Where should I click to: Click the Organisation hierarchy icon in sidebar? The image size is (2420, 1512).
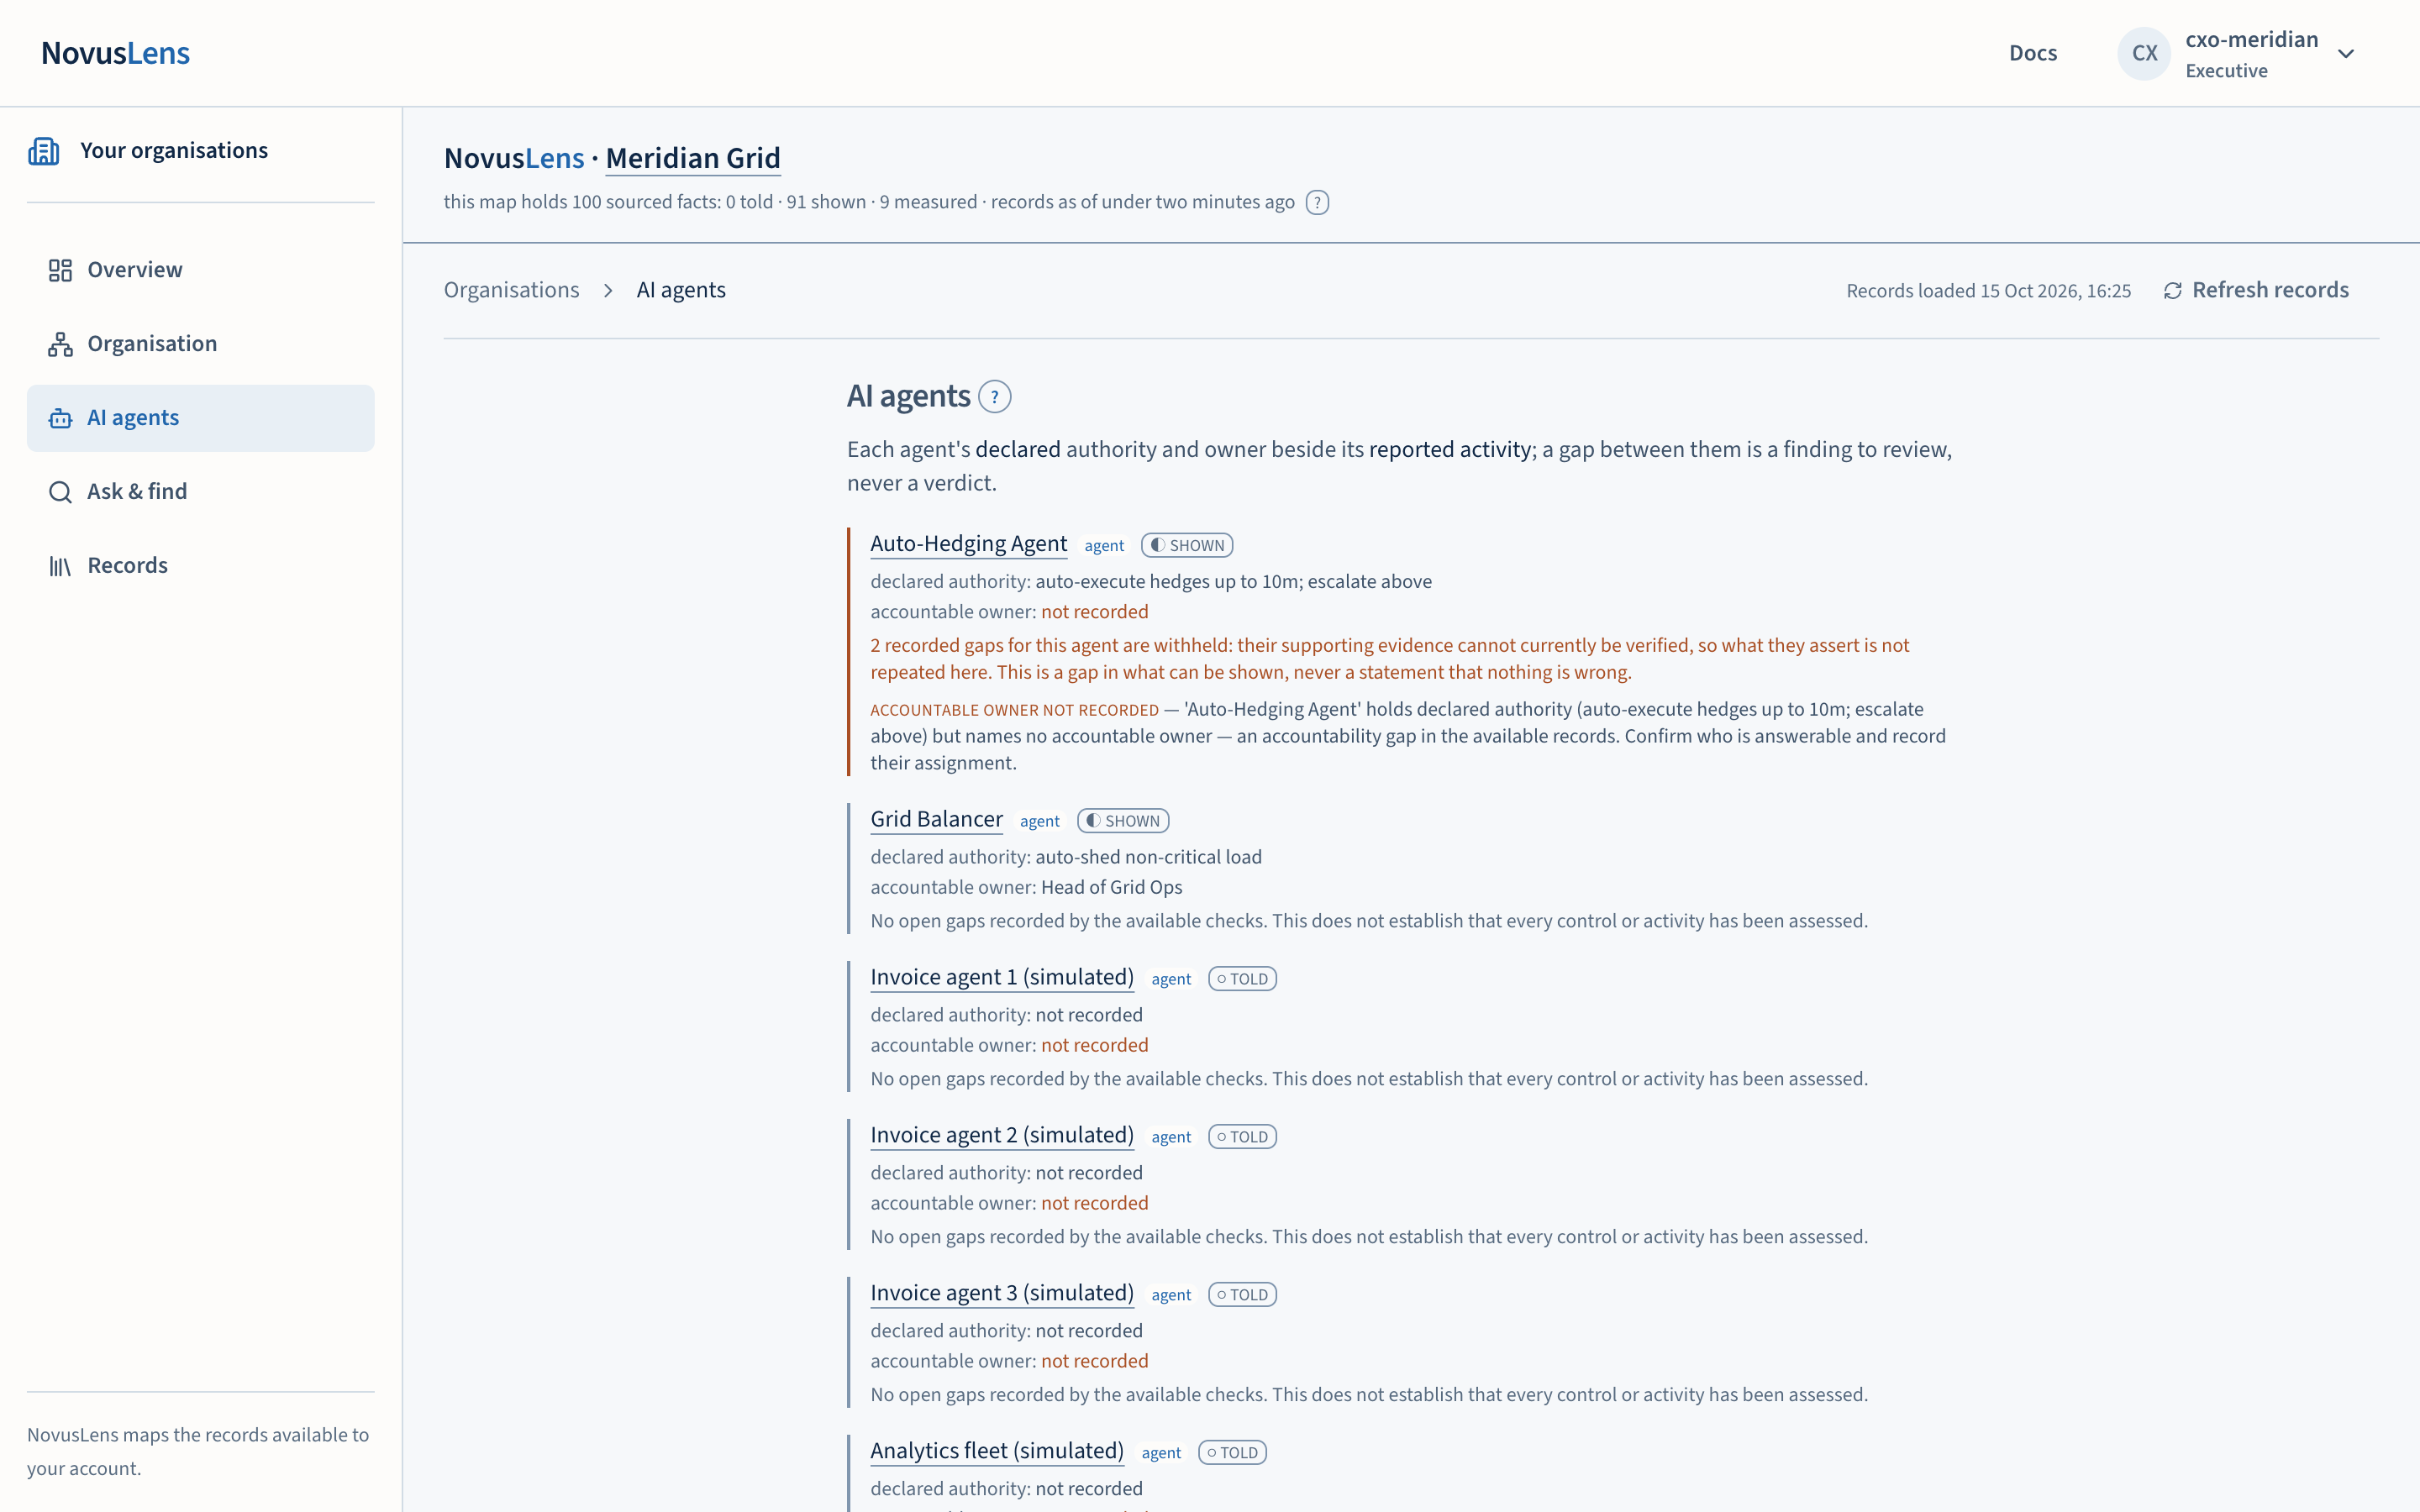60,344
